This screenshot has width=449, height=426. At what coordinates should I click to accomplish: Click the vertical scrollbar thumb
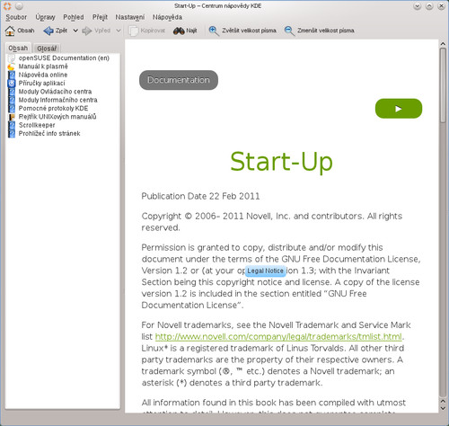click(443, 85)
